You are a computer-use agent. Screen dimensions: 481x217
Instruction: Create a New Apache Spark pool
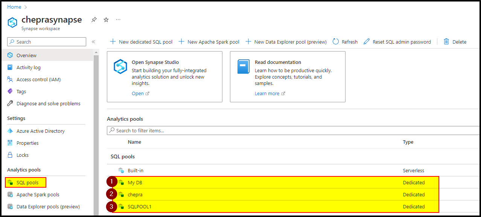point(209,42)
